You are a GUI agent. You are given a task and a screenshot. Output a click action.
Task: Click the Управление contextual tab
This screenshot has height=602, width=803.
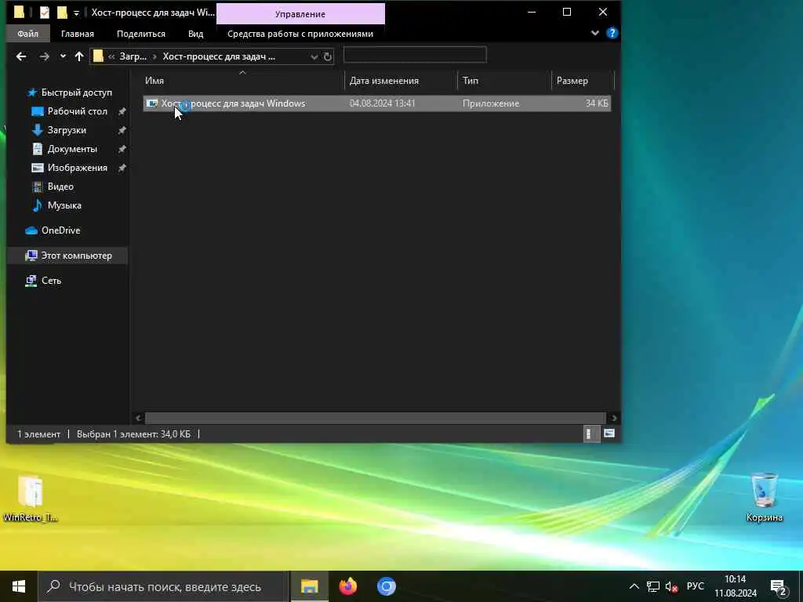pyautogui.click(x=300, y=14)
